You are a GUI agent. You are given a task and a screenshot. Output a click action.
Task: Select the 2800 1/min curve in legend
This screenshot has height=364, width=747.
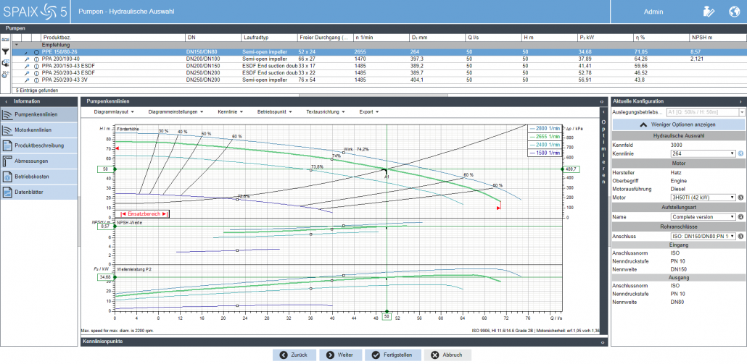[x=544, y=128]
